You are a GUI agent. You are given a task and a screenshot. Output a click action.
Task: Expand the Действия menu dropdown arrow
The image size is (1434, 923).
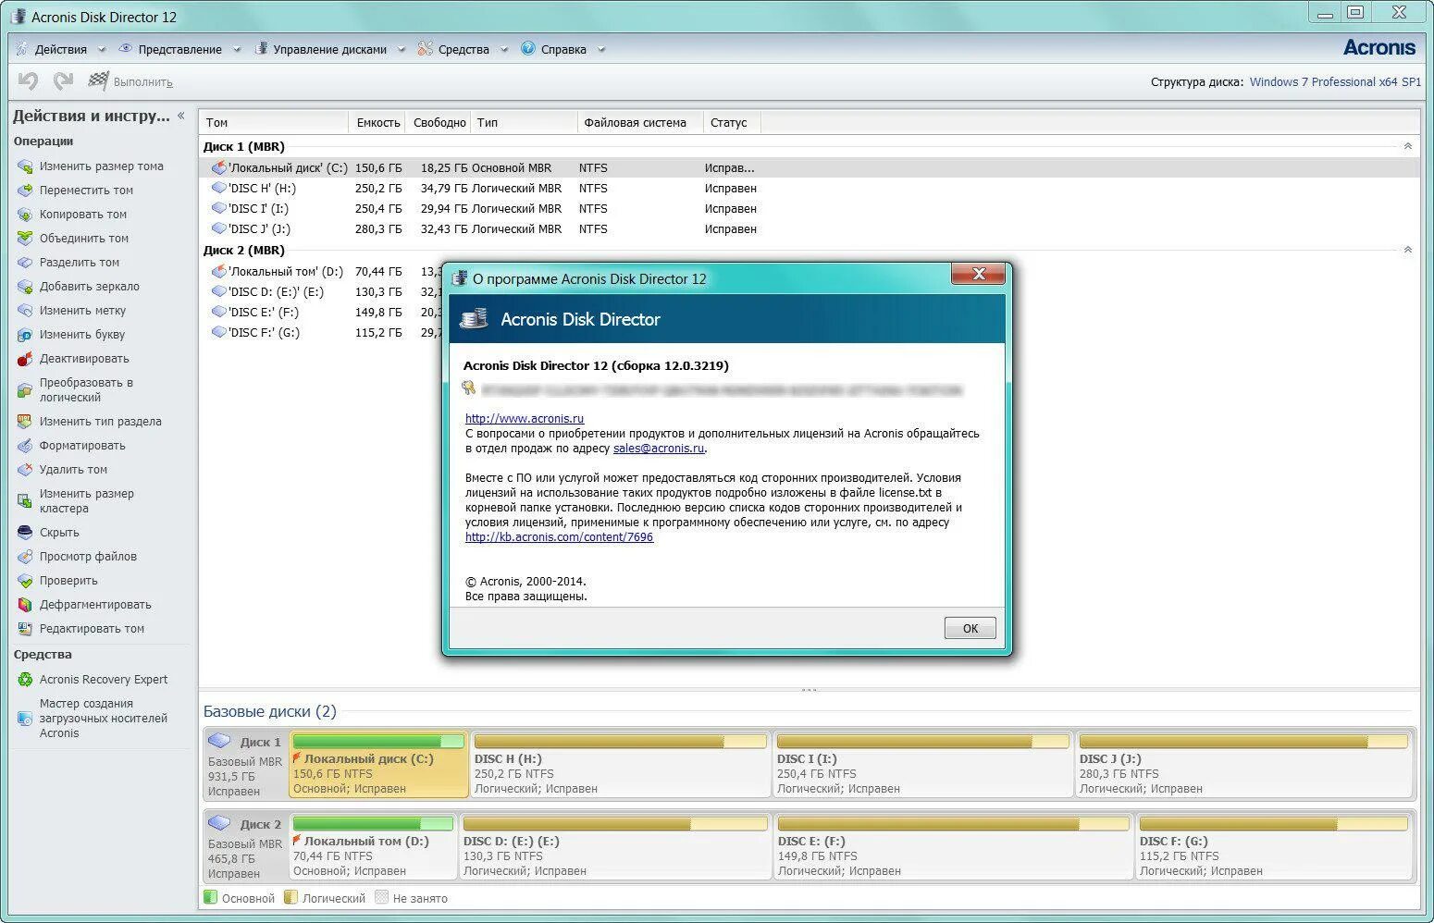point(102,50)
